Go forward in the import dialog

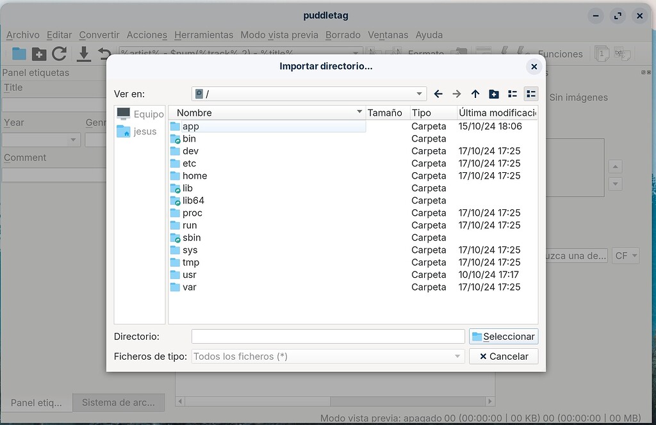click(x=456, y=94)
